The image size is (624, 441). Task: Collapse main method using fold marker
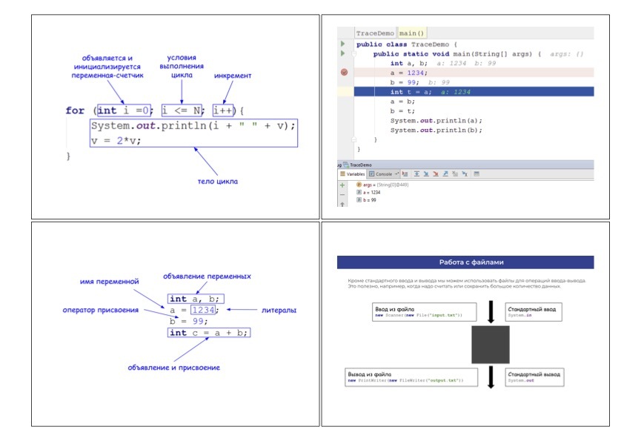point(354,53)
